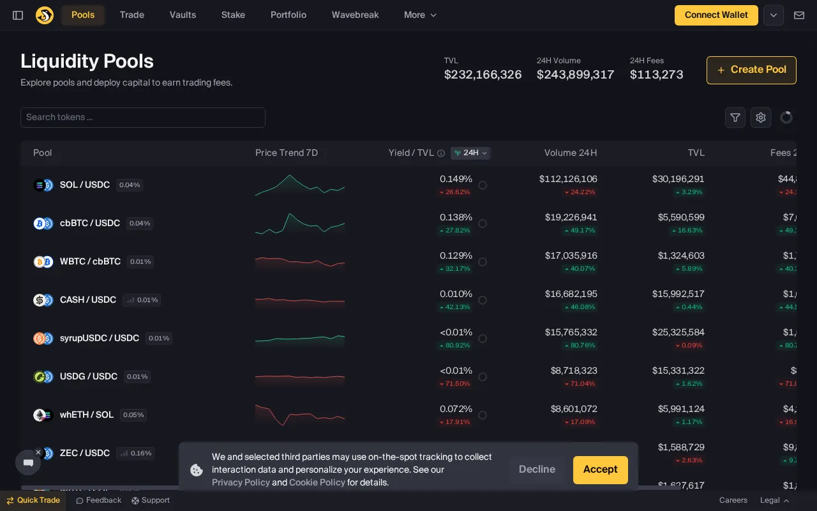This screenshot has height=511, width=817.
Task: Click the Price Trend 7D column header
Action: (x=287, y=153)
